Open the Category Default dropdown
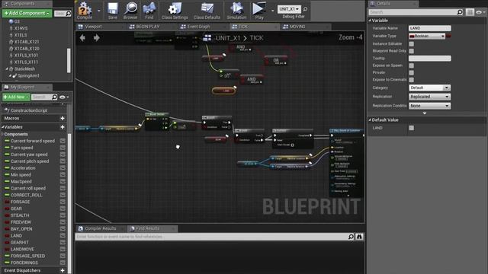488x274 pixels. (429, 88)
